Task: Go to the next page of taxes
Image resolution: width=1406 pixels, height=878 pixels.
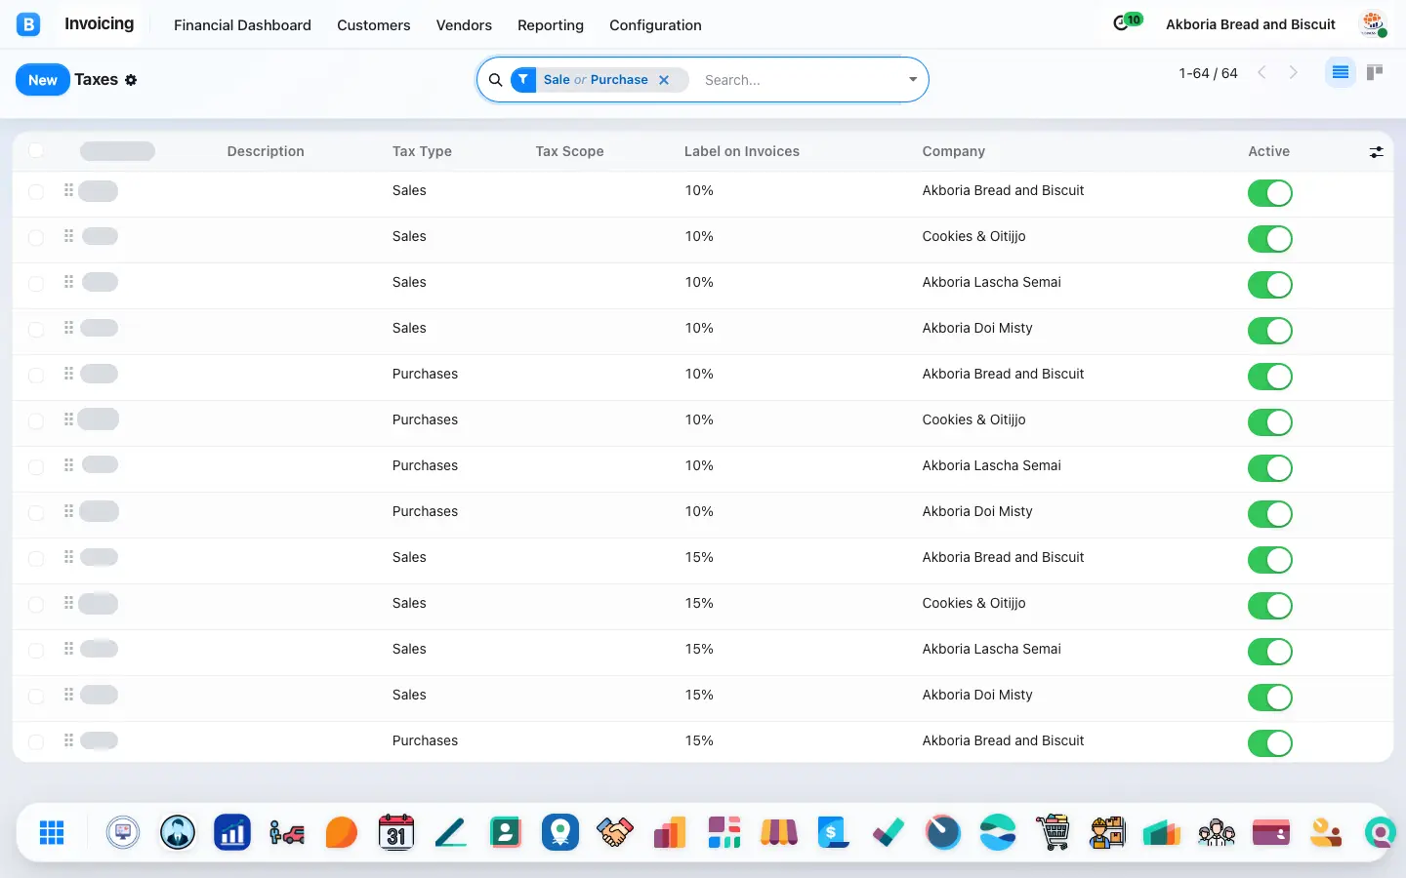Action: (1294, 72)
